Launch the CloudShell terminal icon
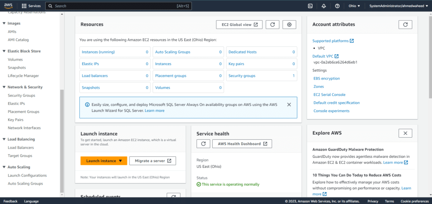The image size is (432, 204). click(x=310, y=6)
